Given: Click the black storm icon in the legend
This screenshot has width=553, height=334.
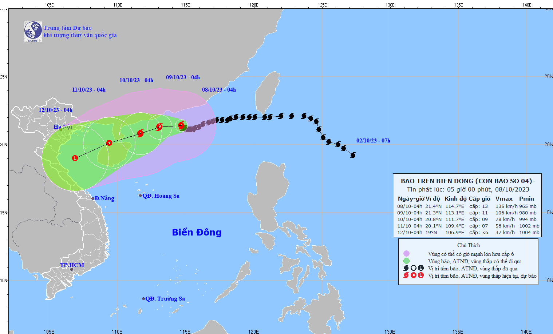Looking at the screenshot, I should click(406, 268).
